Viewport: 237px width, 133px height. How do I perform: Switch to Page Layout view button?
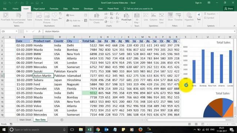tap(196, 124)
